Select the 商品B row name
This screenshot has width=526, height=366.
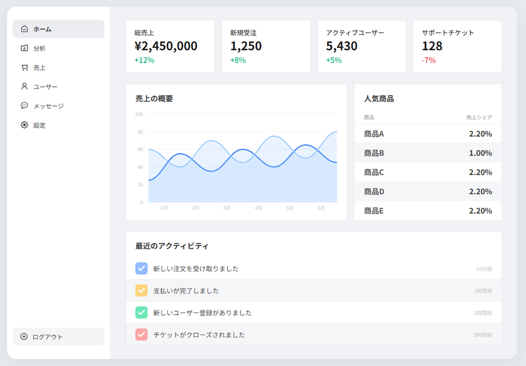click(374, 153)
